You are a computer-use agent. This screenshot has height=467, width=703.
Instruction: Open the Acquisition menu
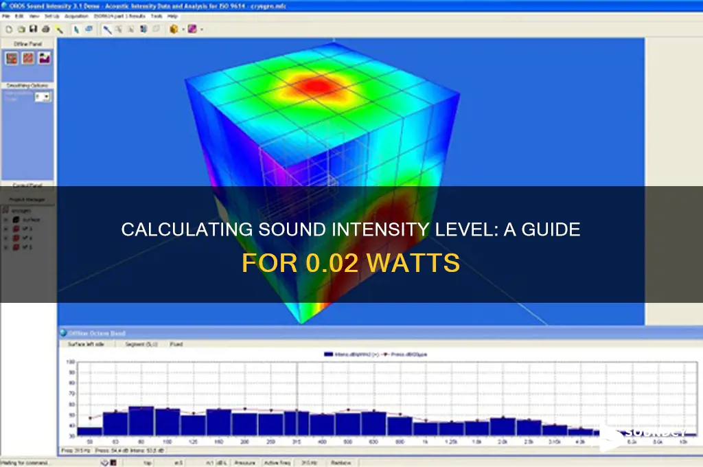[76, 16]
